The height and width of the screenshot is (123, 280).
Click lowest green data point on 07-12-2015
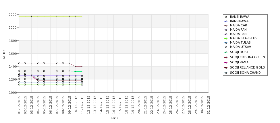pos(57,85)
